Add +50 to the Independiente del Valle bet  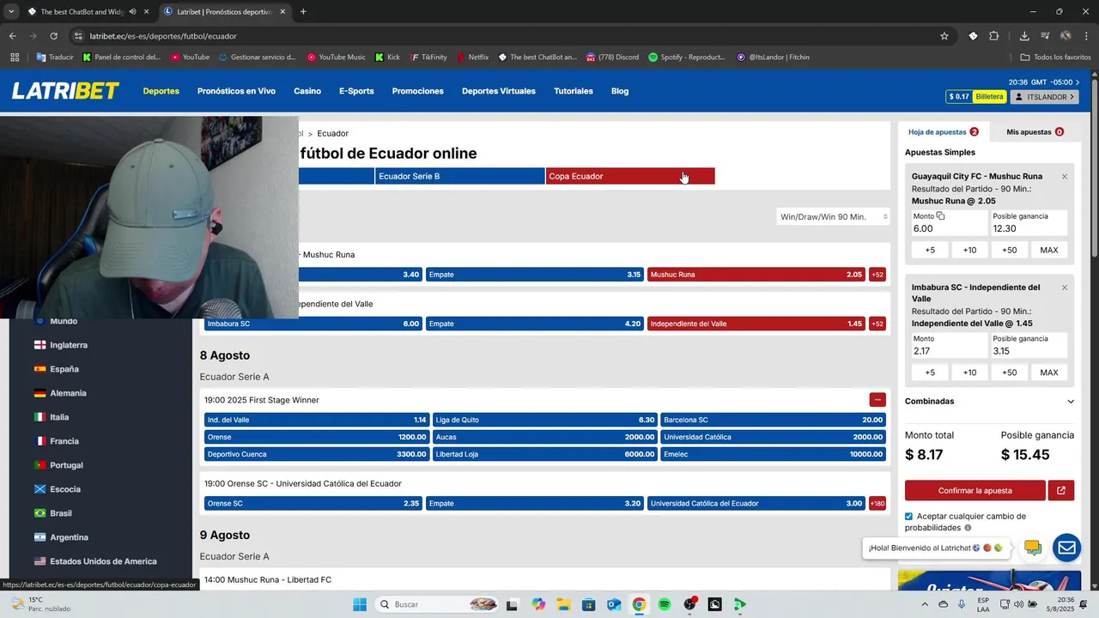[x=1010, y=373]
